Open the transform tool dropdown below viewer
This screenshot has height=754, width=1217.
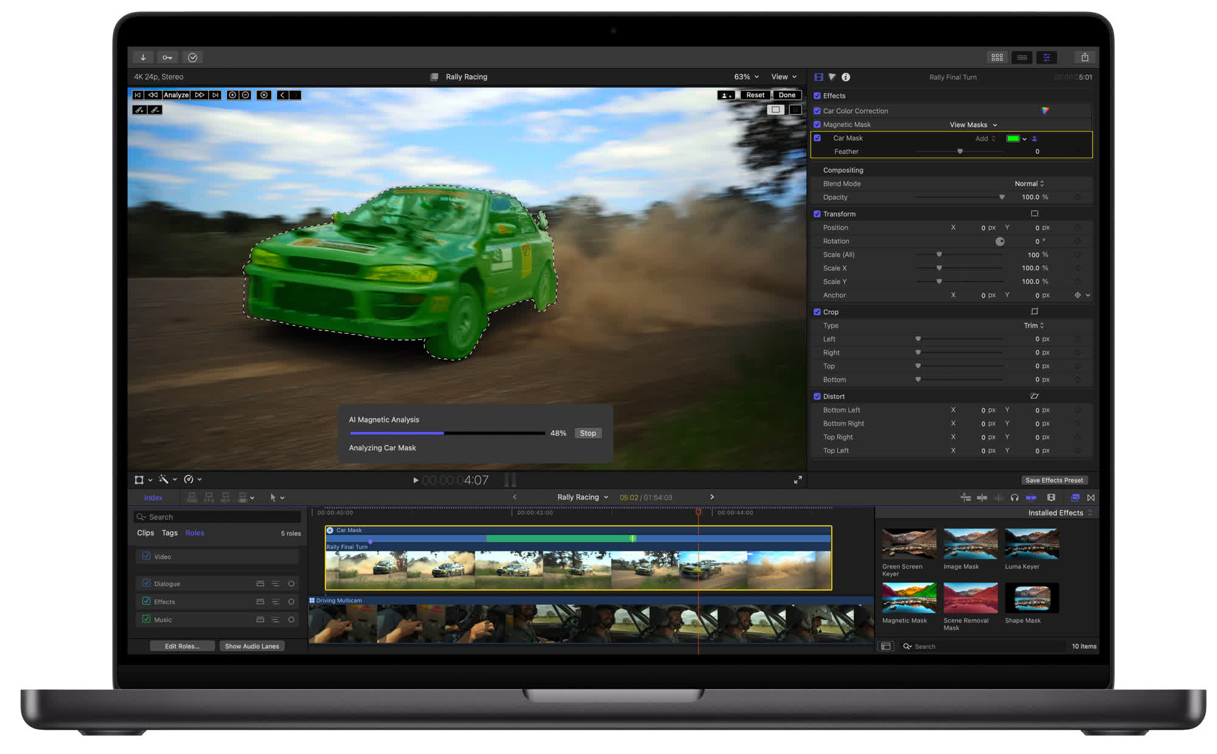point(143,480)
